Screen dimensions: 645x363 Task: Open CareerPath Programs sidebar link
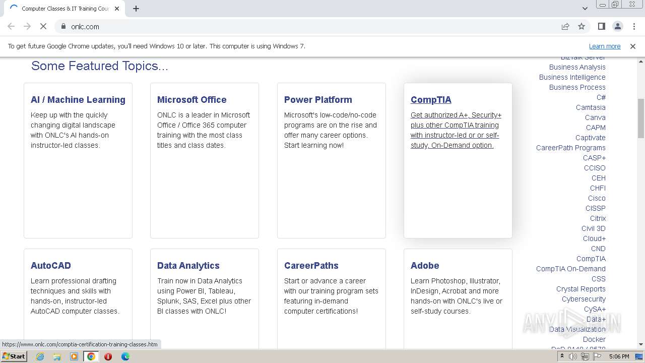tap(571, 148)
